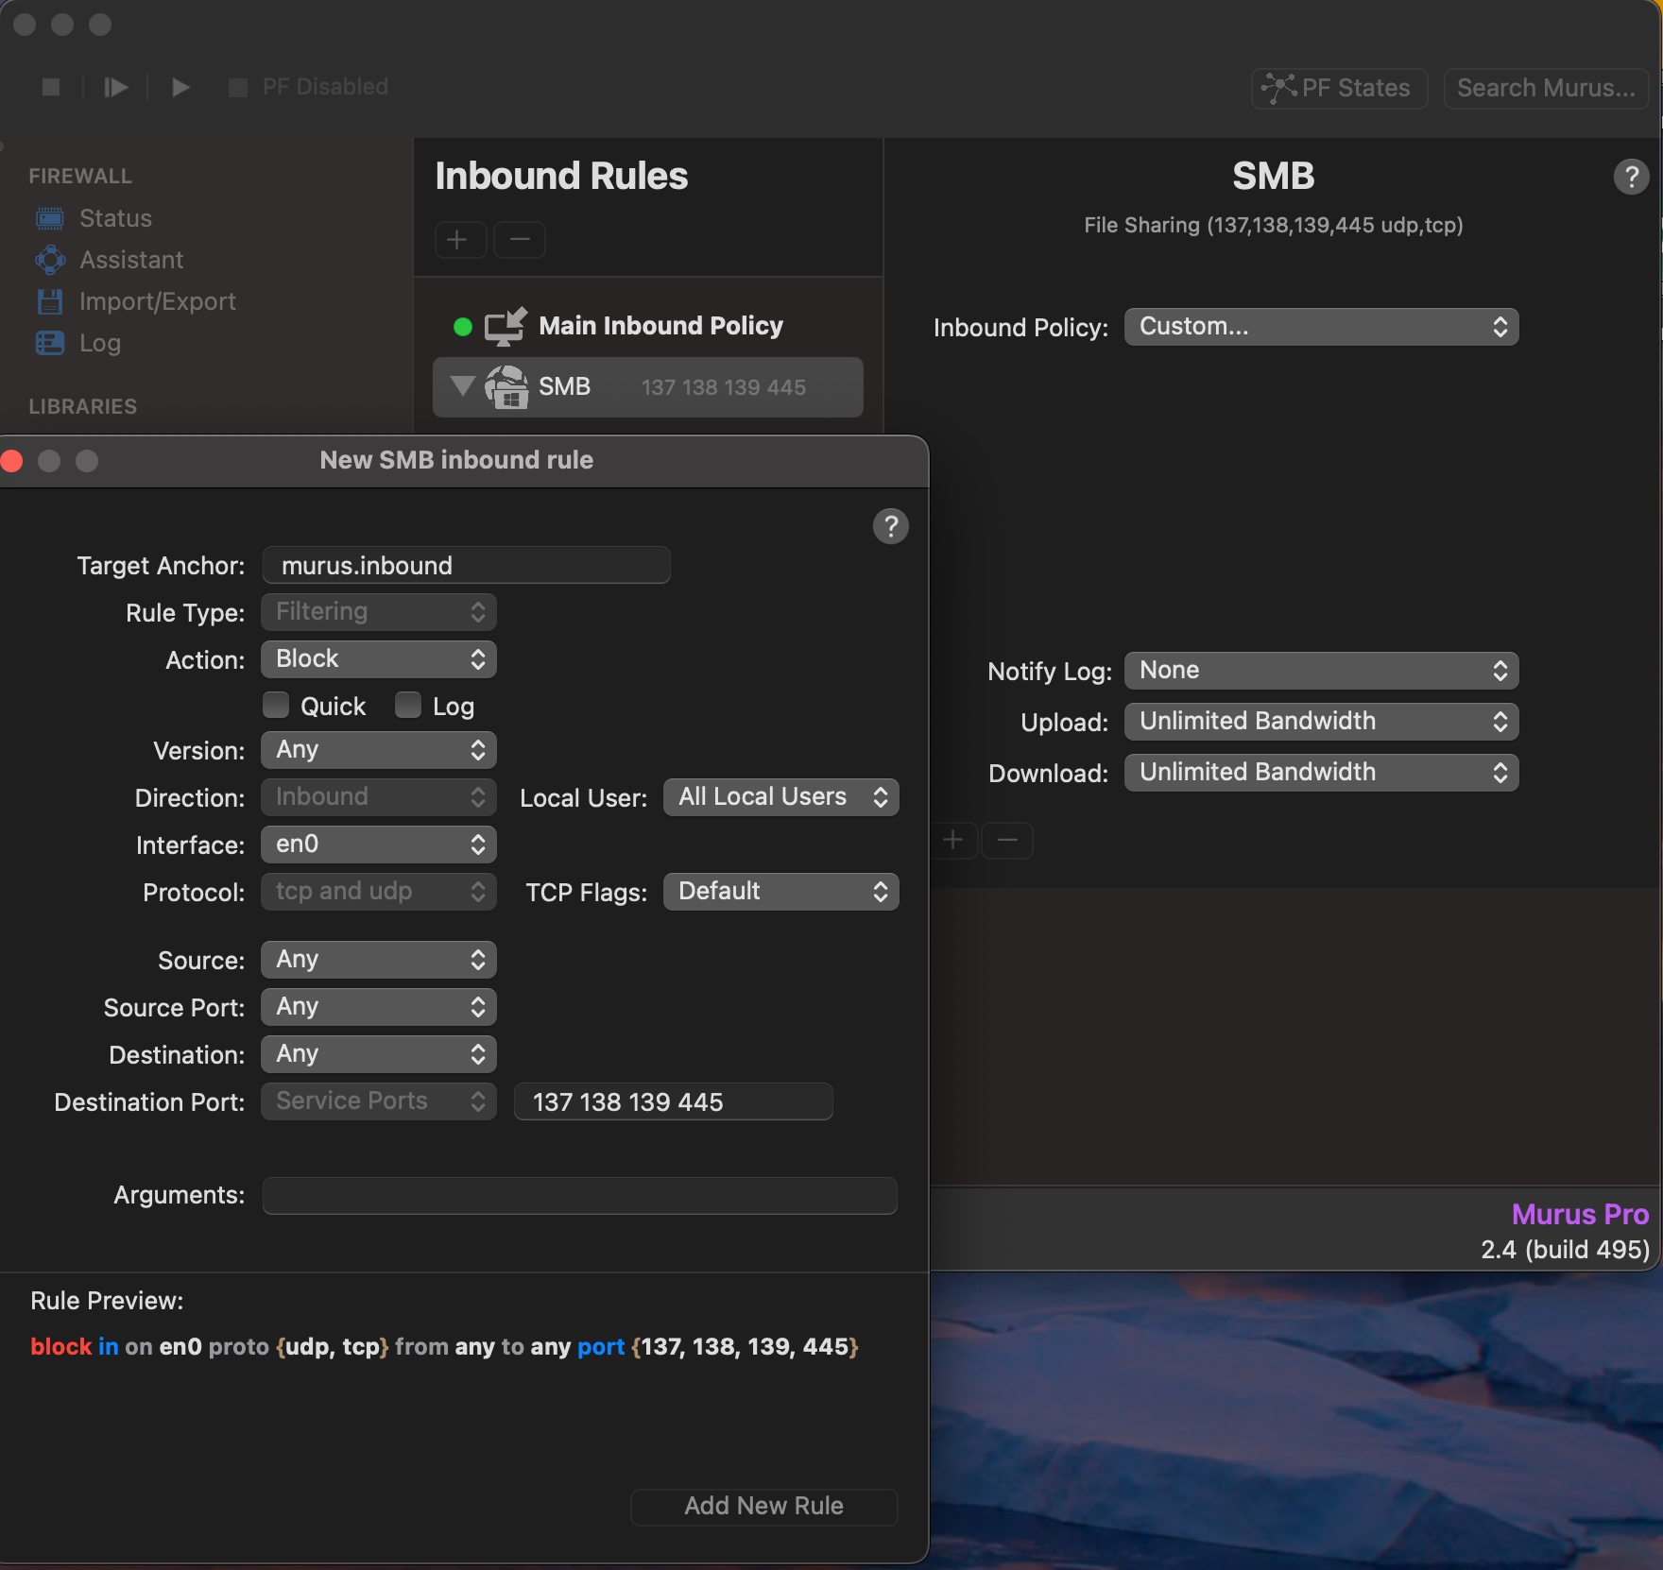This screenshot has height=1570, width=1663.
Task: Open the Source Port dropdown
Action: [x=378, y=1007]
